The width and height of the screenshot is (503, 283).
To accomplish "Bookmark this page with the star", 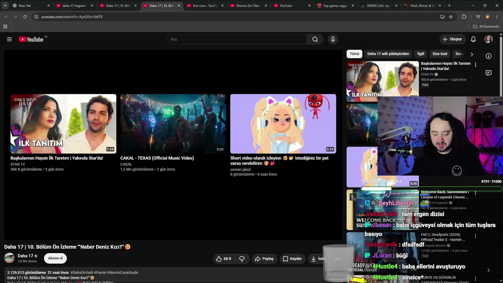I will pos(451,17).
